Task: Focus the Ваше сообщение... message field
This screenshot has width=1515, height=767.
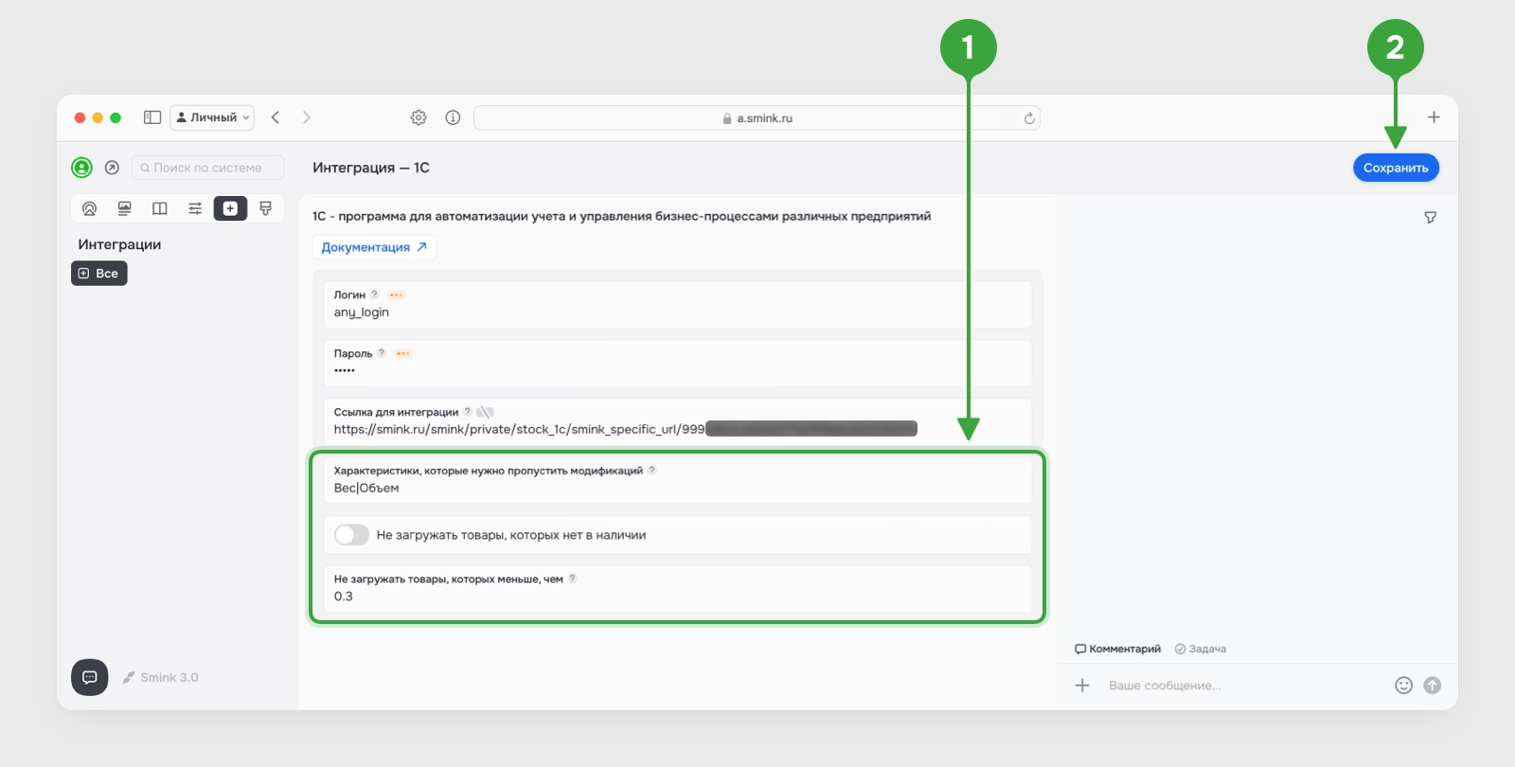Action: click(1240, 686)
